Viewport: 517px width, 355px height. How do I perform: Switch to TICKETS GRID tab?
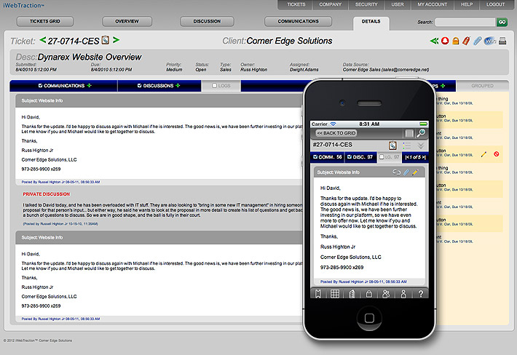coord(45,21)
